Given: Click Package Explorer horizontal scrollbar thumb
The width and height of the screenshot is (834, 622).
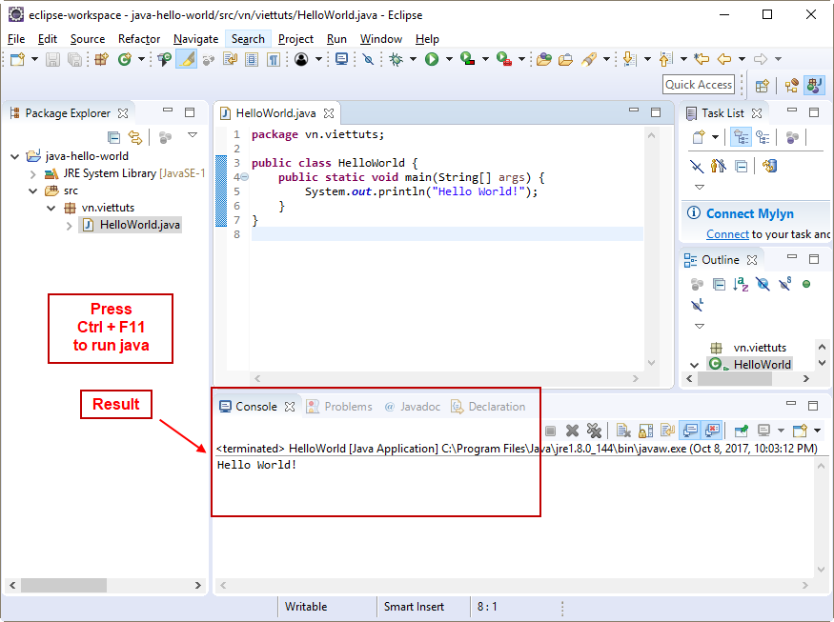Looking at the screenshot, I should pos(64,585).
